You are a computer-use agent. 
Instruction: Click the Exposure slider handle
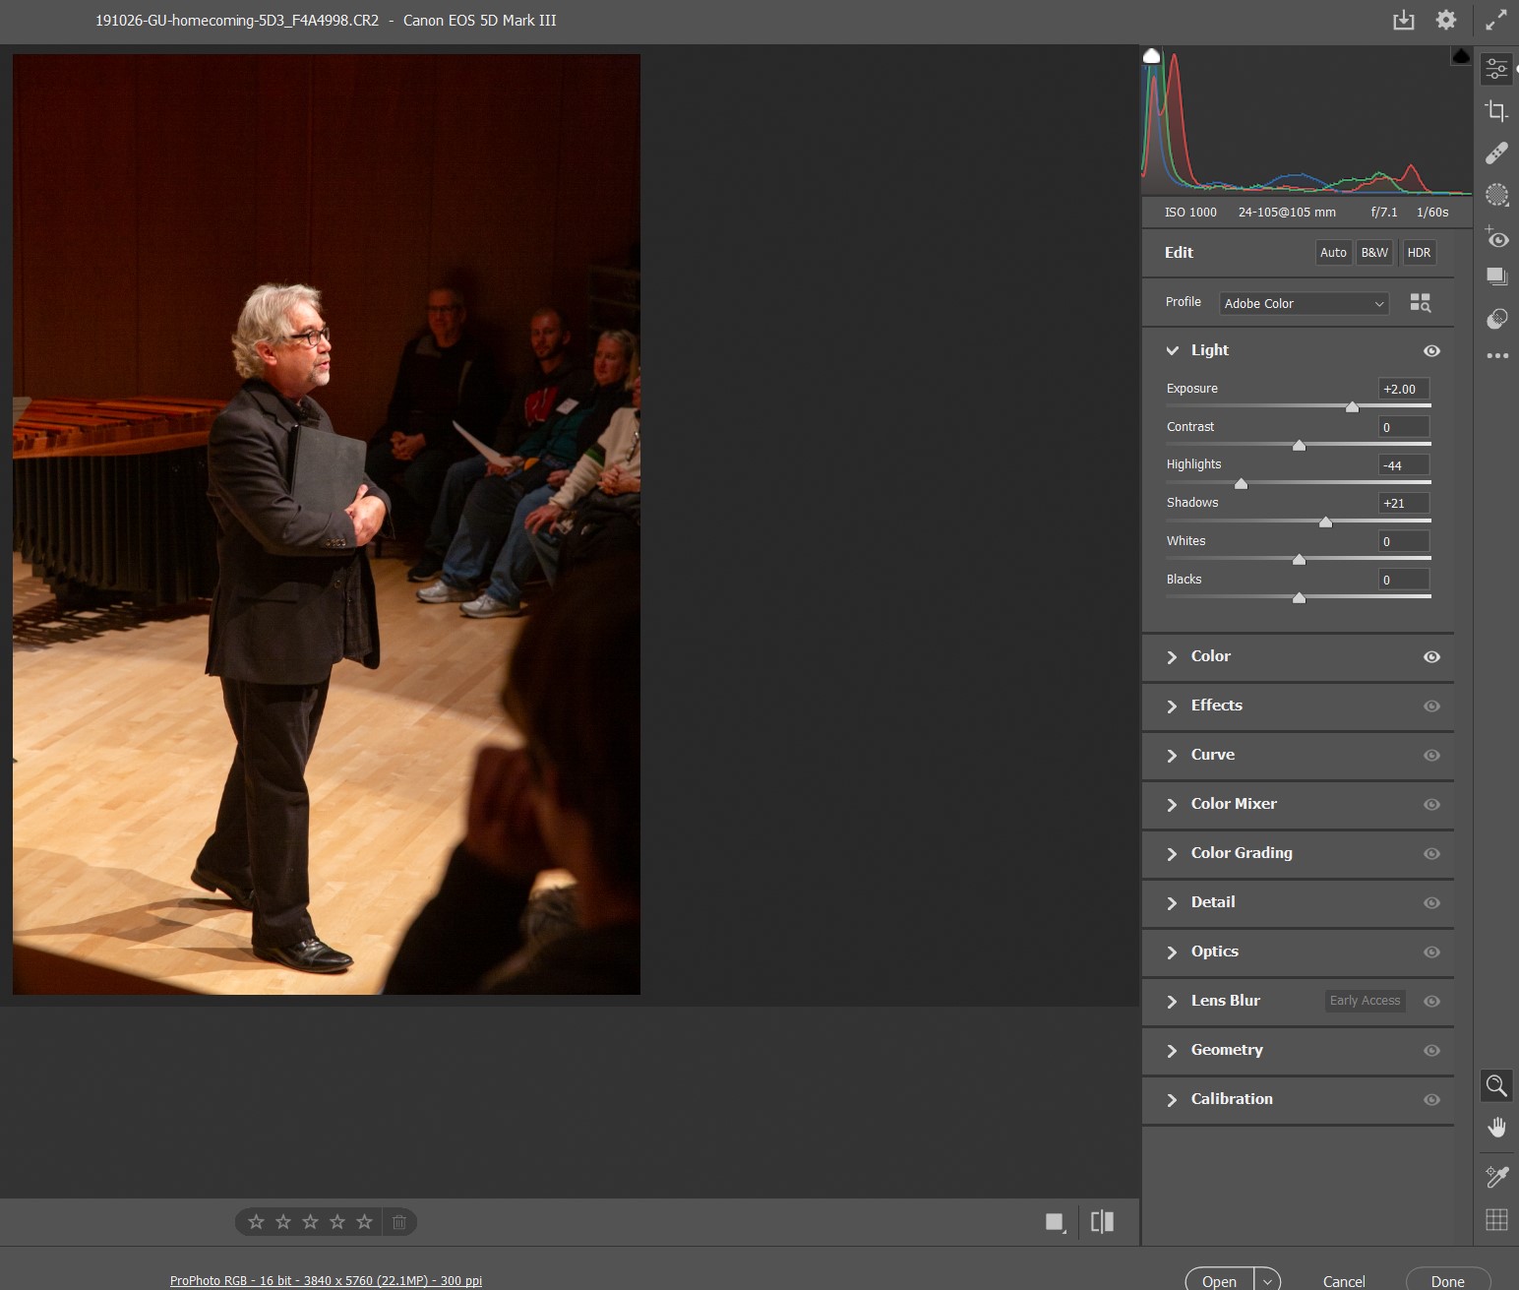coord(1352,406)
